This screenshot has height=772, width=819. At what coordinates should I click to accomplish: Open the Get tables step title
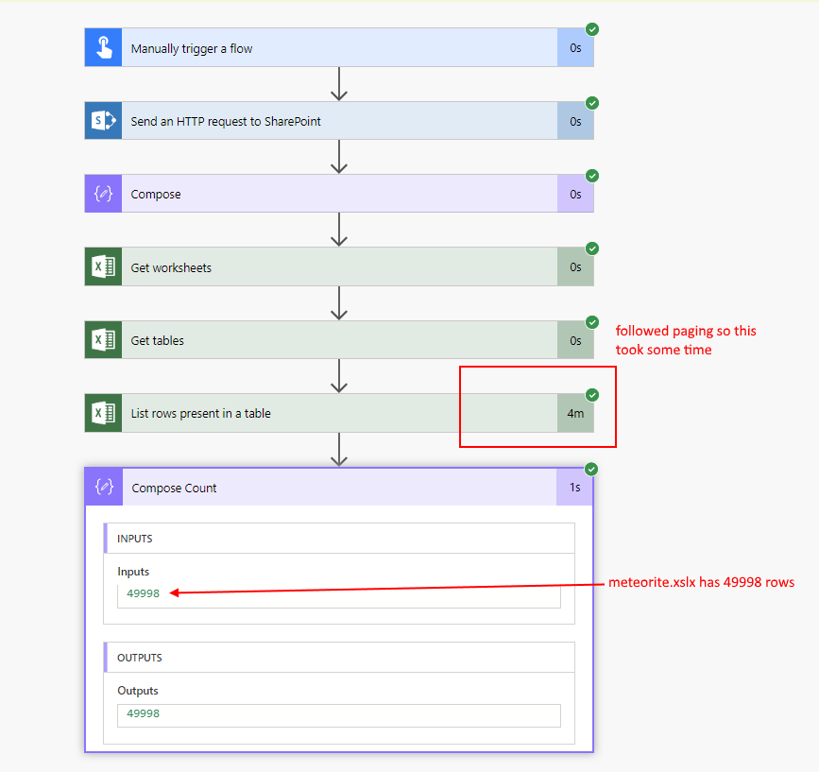click(x=157, y=340)
